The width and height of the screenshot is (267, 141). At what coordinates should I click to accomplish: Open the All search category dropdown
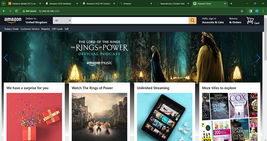click(x=62, y=20)
